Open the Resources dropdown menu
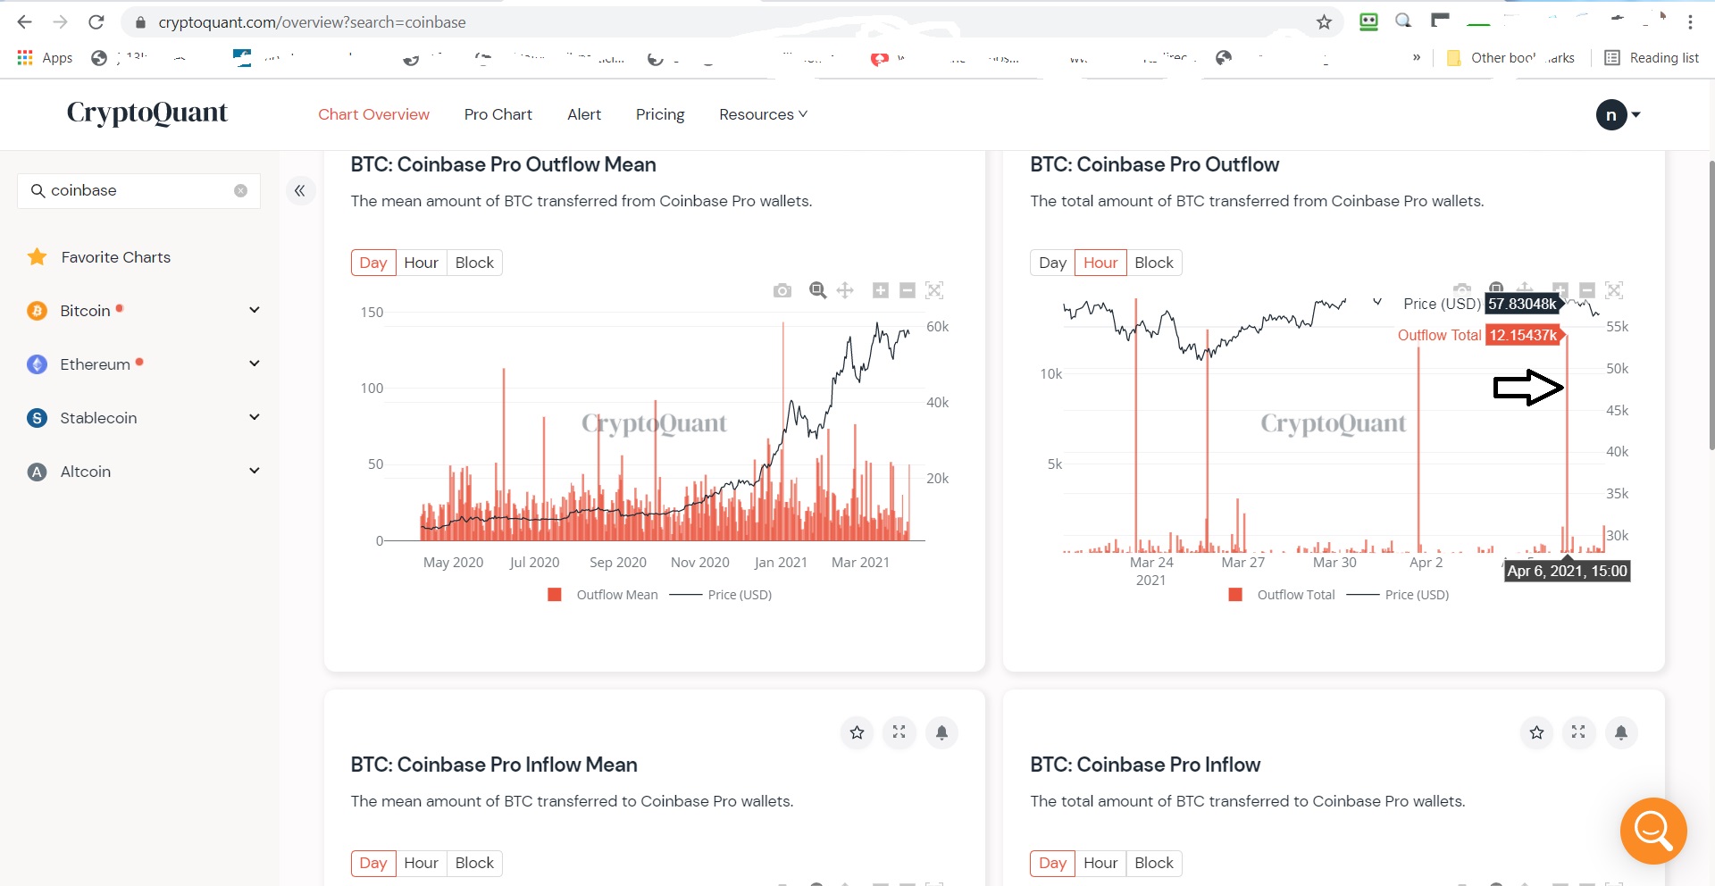Screen dimensions: 1715x886 point(763,114)
